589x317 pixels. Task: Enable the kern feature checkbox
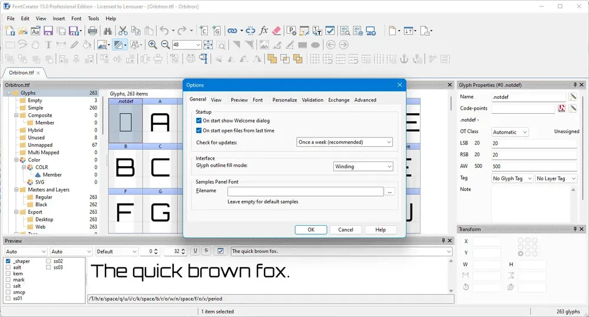(8, 273)
